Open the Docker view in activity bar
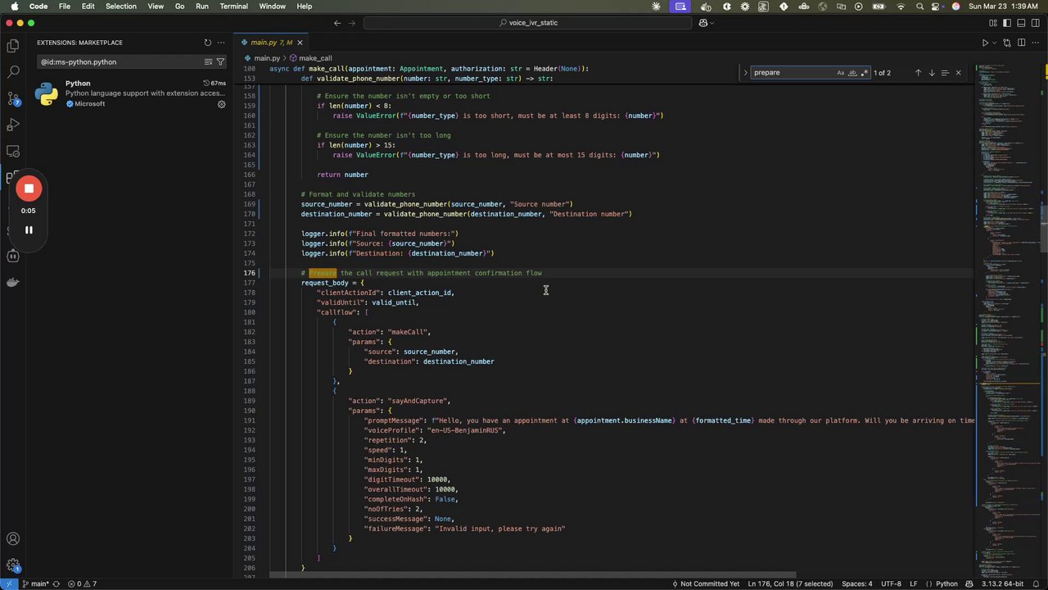This screenshot has width=1048, height=590. tap(13, 283)
